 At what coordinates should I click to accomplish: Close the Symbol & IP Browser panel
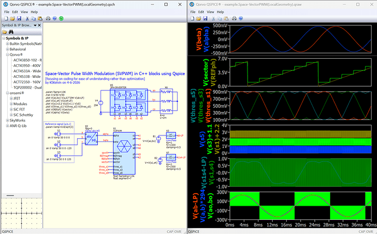coord(39,25)
